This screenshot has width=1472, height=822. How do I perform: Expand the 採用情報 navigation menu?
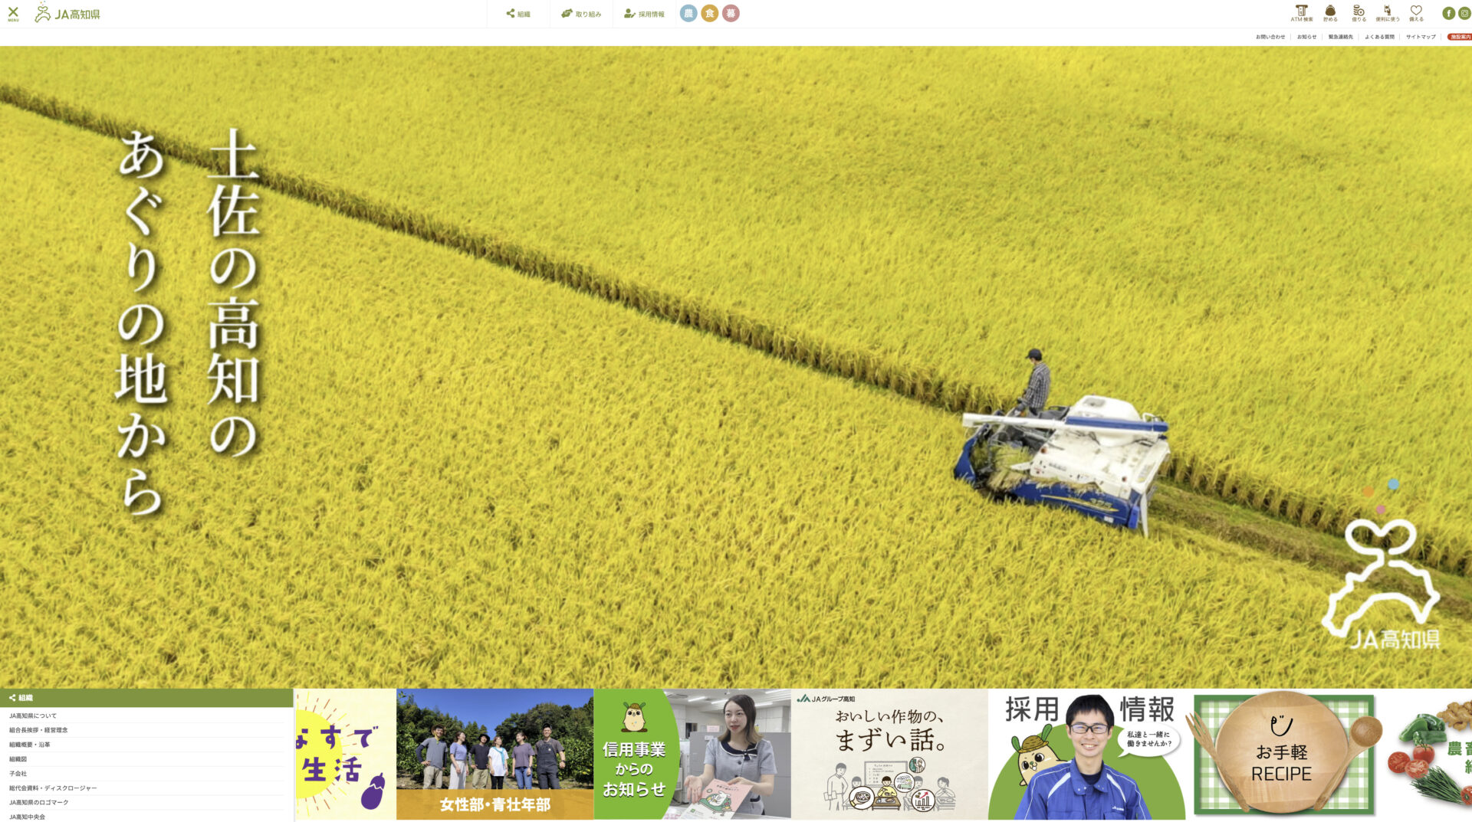(644, 14)
